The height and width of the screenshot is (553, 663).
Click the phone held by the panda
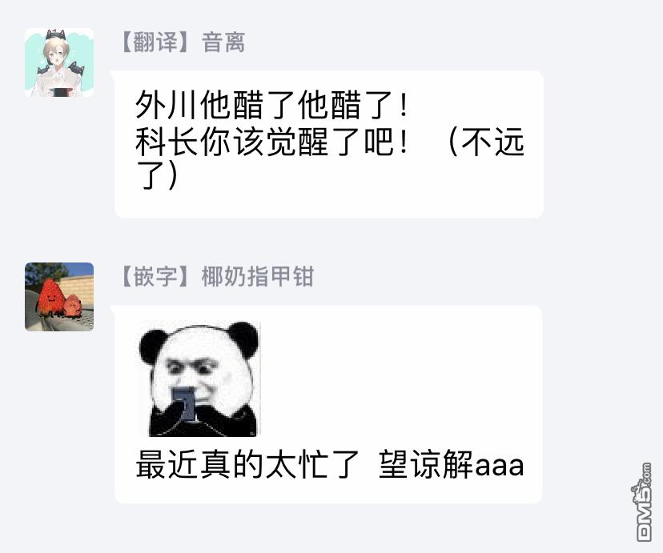tap(185, 405)
